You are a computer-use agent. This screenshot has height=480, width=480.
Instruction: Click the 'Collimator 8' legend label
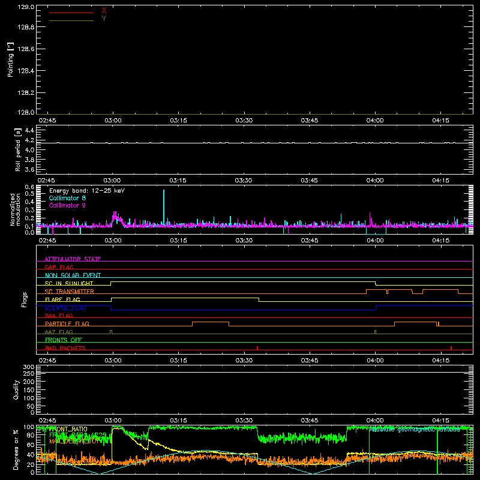coord(67,198)
